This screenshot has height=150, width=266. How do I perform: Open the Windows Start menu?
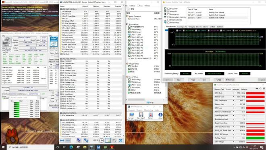[3, 147]
